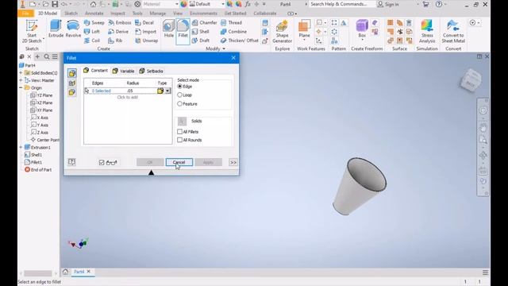Select the Thread tool
The image size is (508, 286).
231,23
